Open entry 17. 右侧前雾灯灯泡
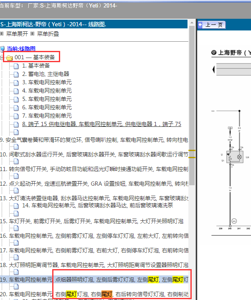251x300 pixels. (94, 250)
